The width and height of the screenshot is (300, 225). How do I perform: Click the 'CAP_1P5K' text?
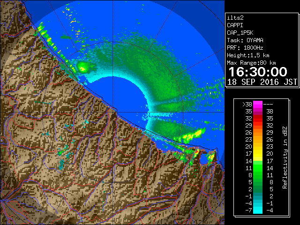click(240, 33)
